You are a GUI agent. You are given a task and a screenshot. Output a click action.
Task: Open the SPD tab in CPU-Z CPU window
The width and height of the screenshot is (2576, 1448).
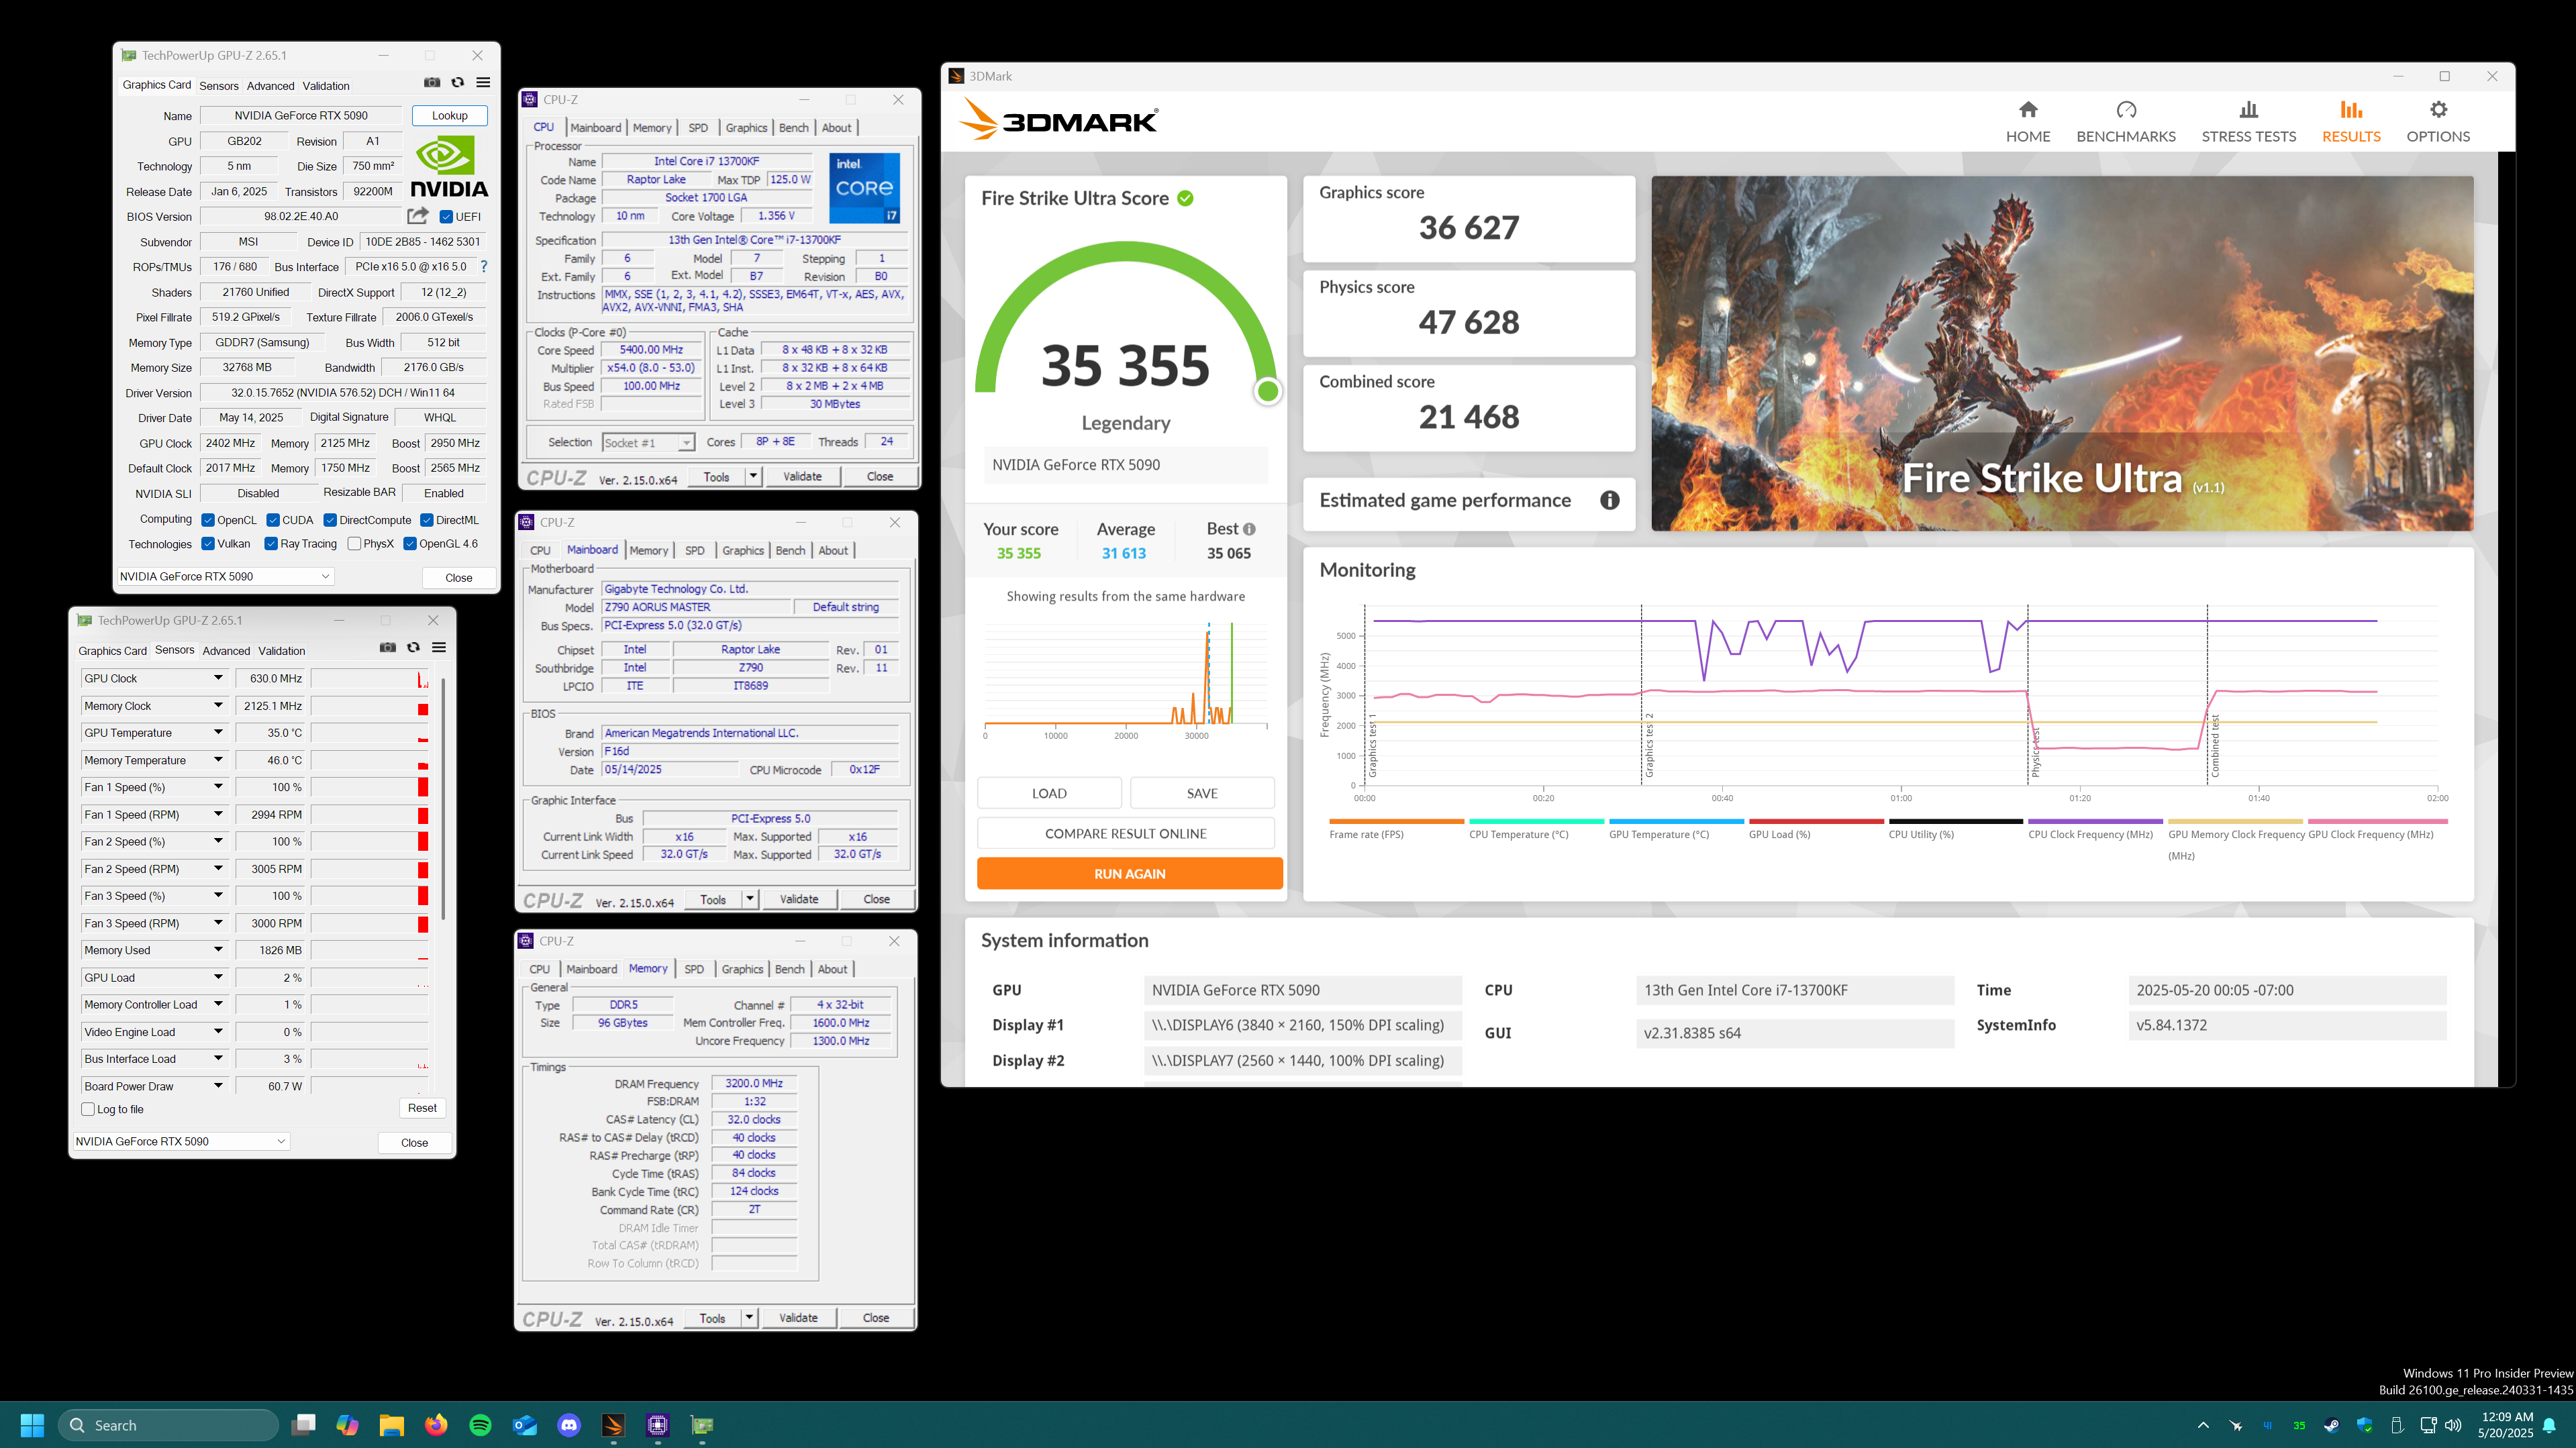point(698,128)
